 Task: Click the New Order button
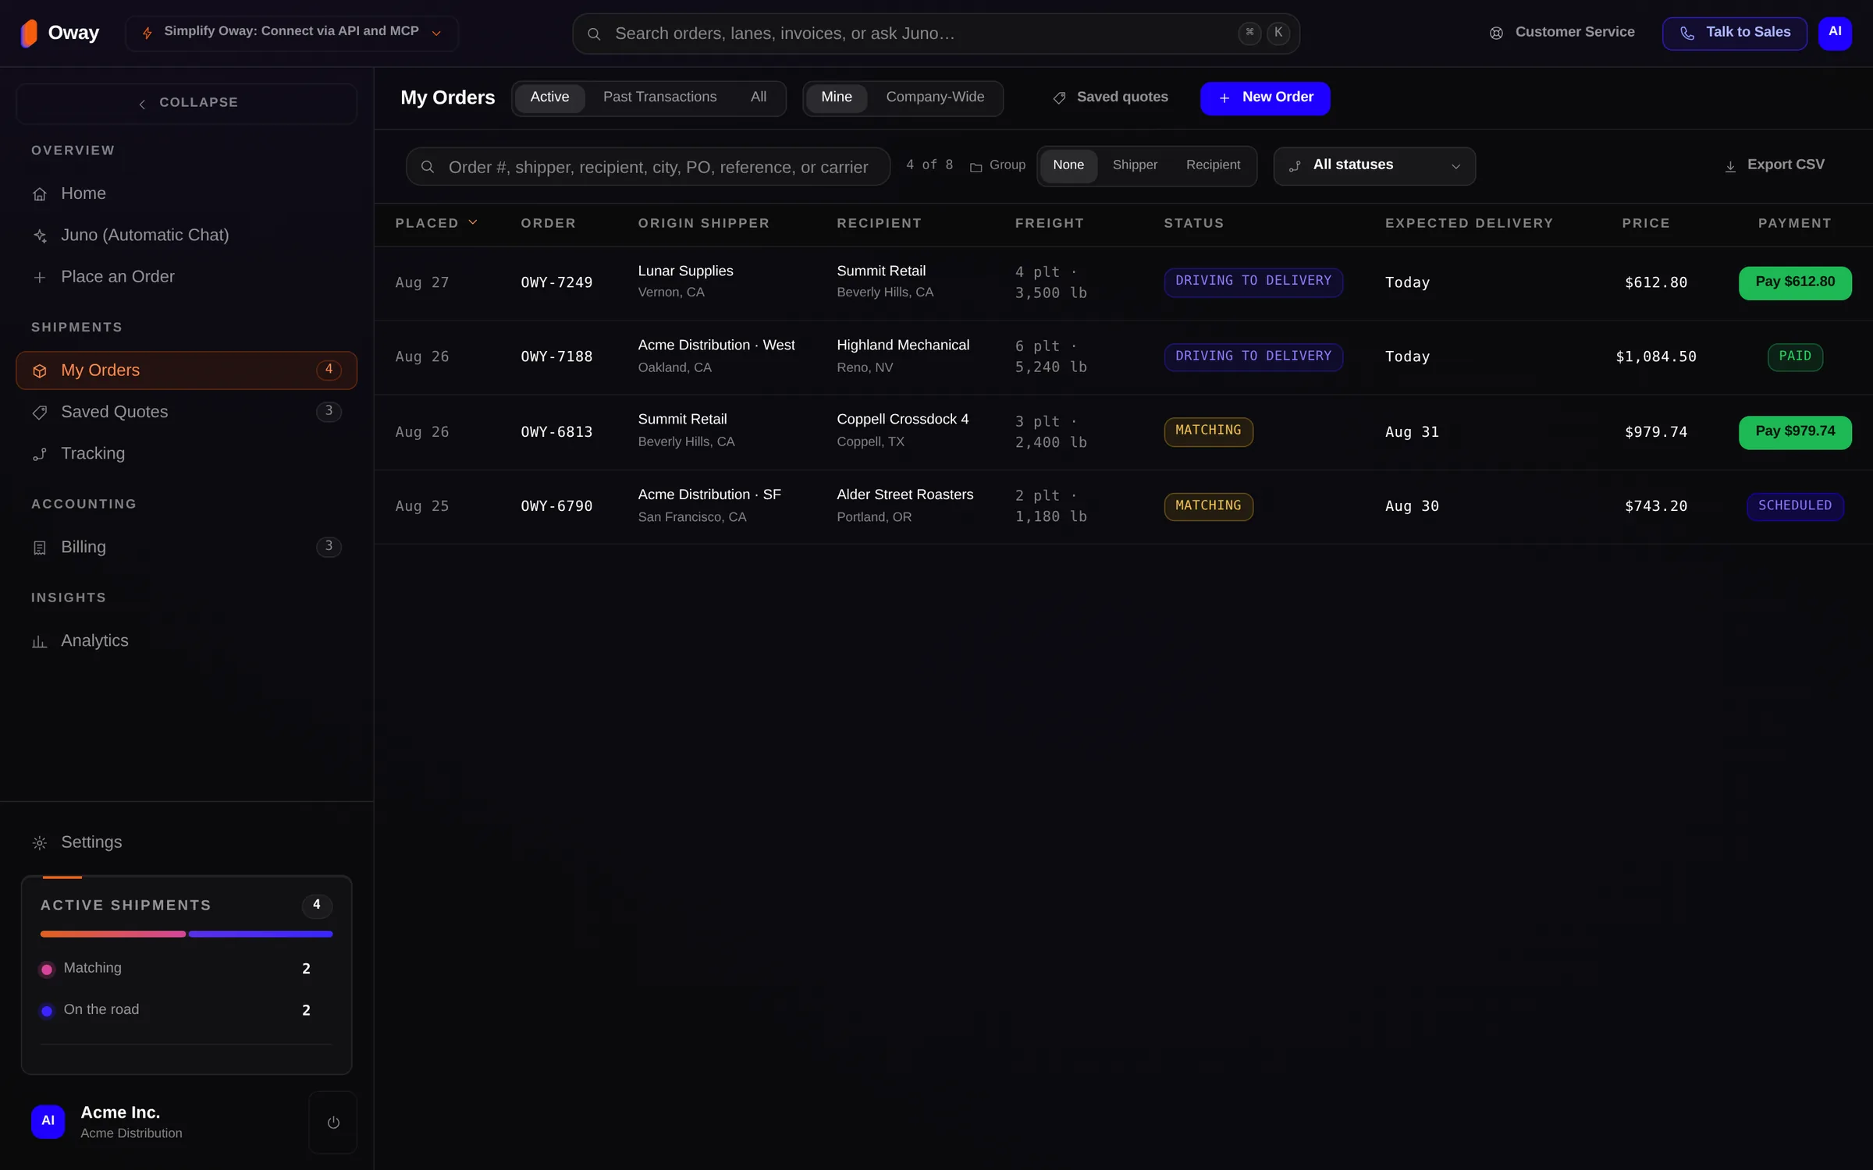1265,98
